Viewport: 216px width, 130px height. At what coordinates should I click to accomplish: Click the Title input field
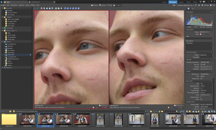tap(199, 39)
